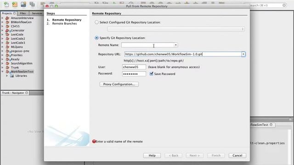Viewport: 294px width, 165px height.
Task: Click the Open Project toolbar icon
Action: 23,4
